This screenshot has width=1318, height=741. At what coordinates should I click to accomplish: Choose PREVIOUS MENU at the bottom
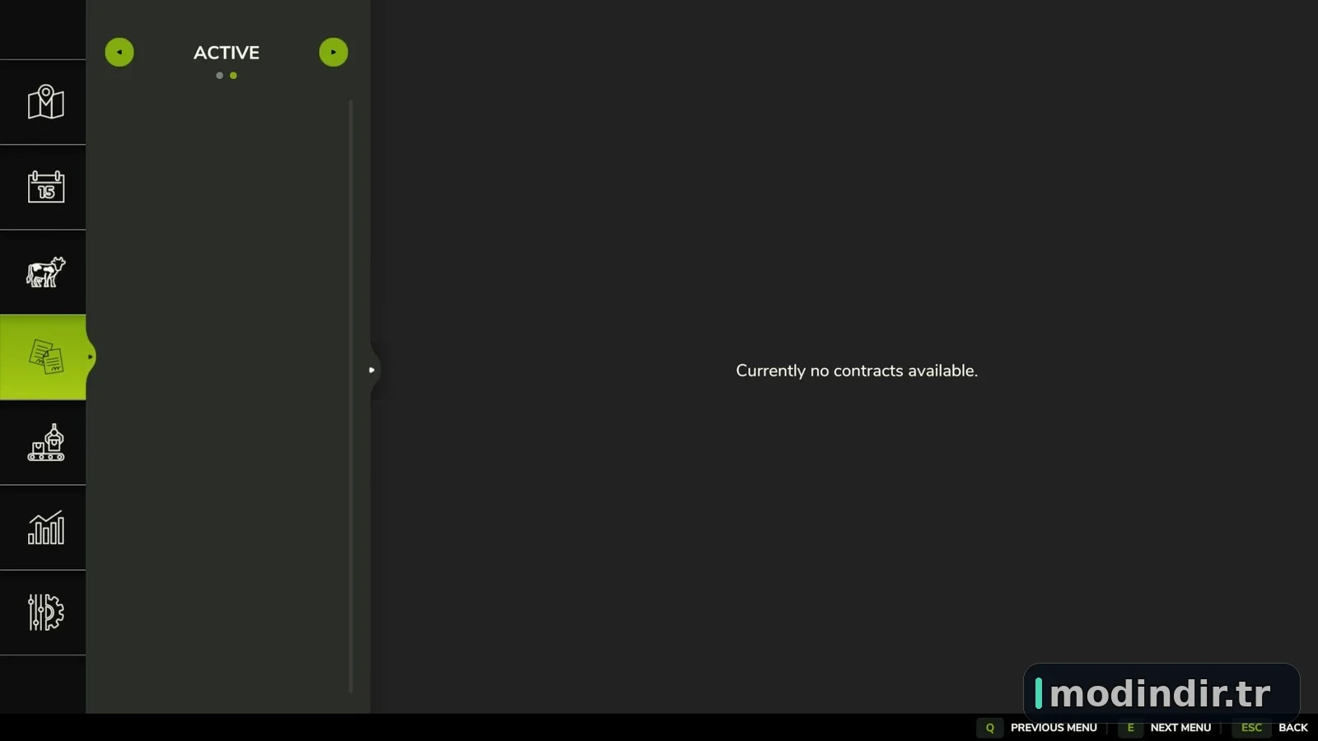(1054, 728)
